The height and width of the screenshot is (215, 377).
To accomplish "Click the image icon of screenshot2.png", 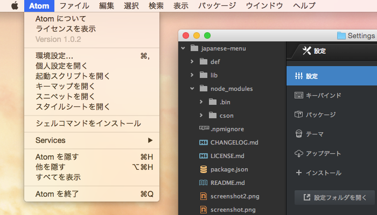I will [204, 196].
